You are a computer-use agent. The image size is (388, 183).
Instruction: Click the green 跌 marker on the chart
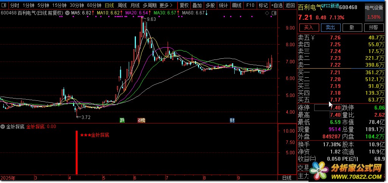[122, 120]
